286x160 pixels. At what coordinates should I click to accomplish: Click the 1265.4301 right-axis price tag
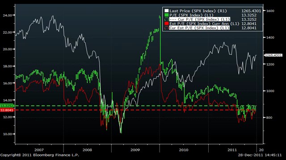pos(273,55)
